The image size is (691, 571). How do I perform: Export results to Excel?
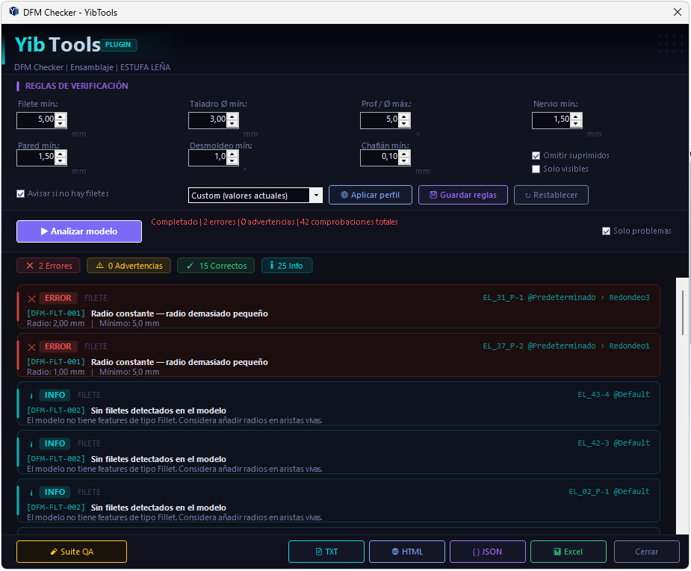568,552
